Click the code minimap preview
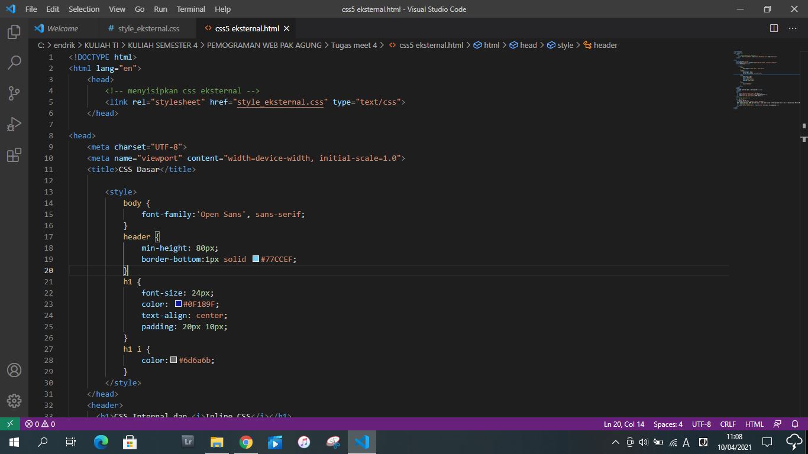This screenshot has height=454, width=808. click(766, 80)
